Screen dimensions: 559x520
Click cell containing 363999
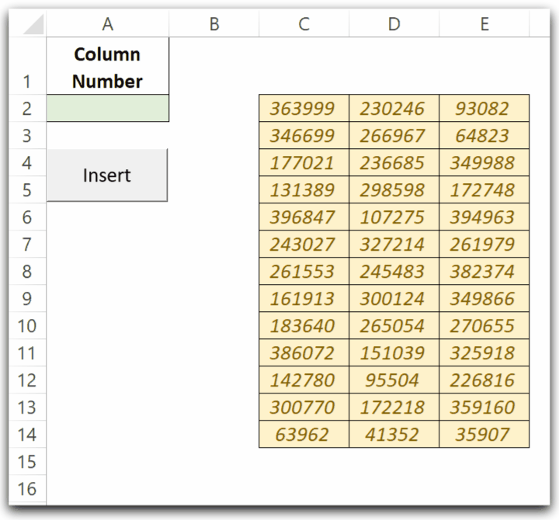304,108
